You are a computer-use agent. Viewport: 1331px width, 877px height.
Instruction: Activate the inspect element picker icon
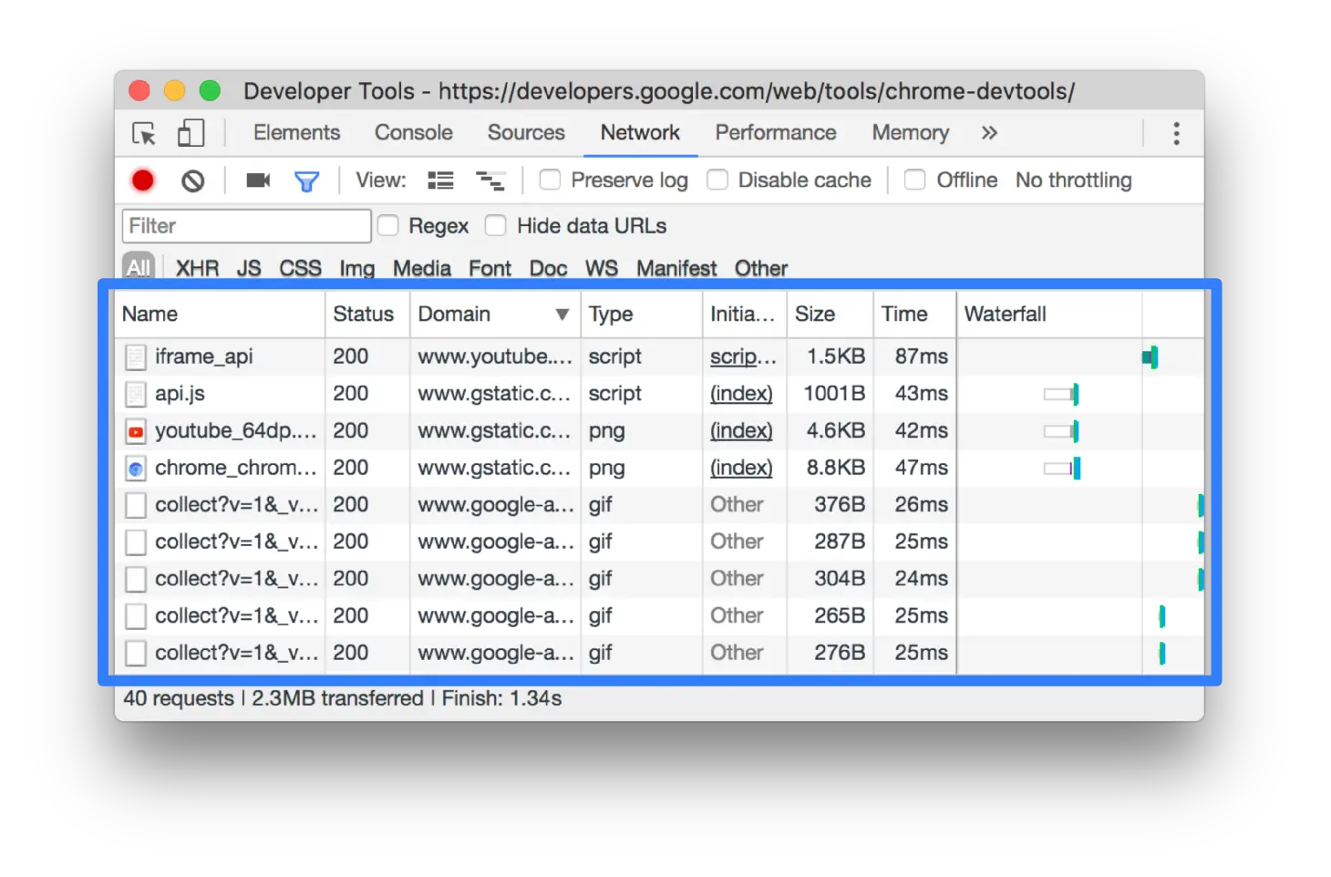tap(144, 133)
